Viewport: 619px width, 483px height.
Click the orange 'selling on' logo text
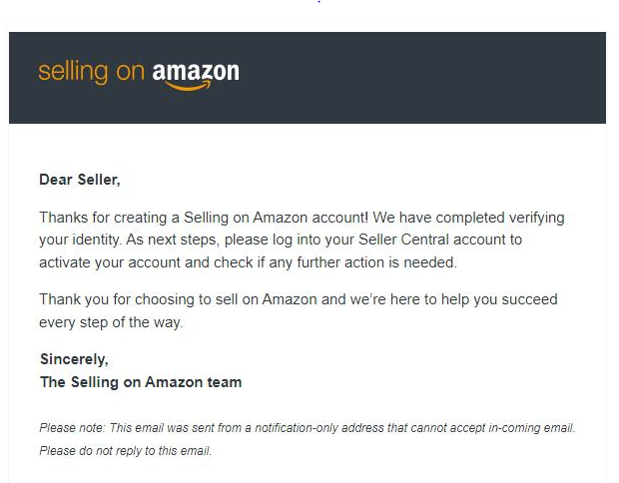[91, 72]
